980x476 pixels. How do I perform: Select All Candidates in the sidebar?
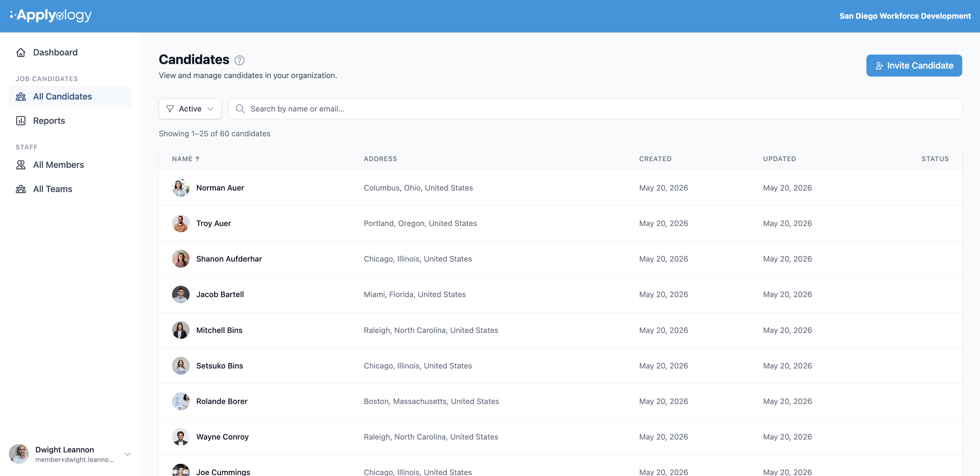[x=70, y=97]
